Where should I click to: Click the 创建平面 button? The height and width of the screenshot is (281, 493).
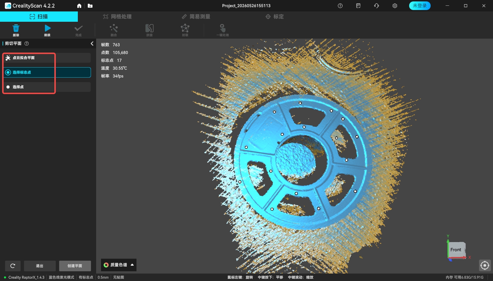click(x=75, y=266)
